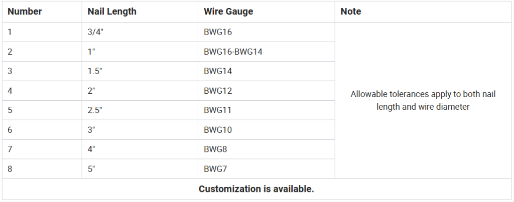Click the BWG8 wire gauge cell
Image resolution: width=514 pixels, height=202 pixels.
pyautogui.click(x=267, y=149)
